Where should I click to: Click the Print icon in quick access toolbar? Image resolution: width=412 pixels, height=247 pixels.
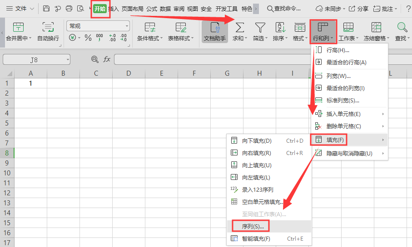click(69, 9)
